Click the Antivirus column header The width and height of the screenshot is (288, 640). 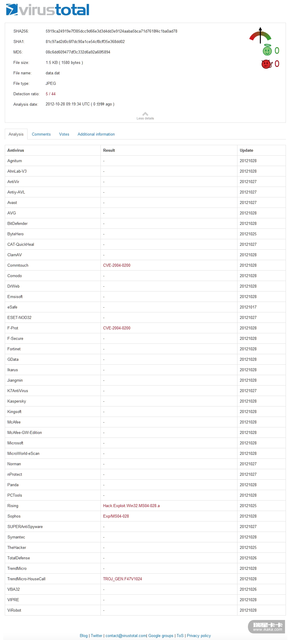point(16,151)
